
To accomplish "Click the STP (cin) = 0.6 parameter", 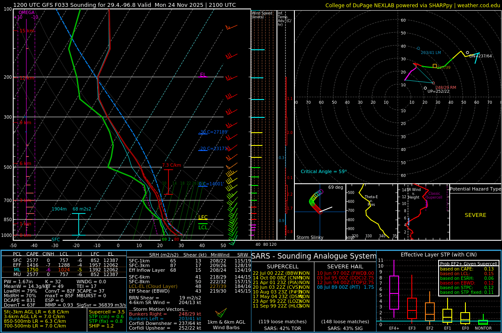I will 106,317.
